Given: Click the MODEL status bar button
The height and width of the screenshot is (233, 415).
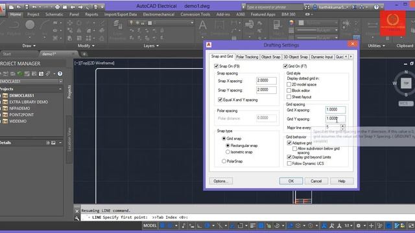Looking at the screenshot, I should pos(150,226).
